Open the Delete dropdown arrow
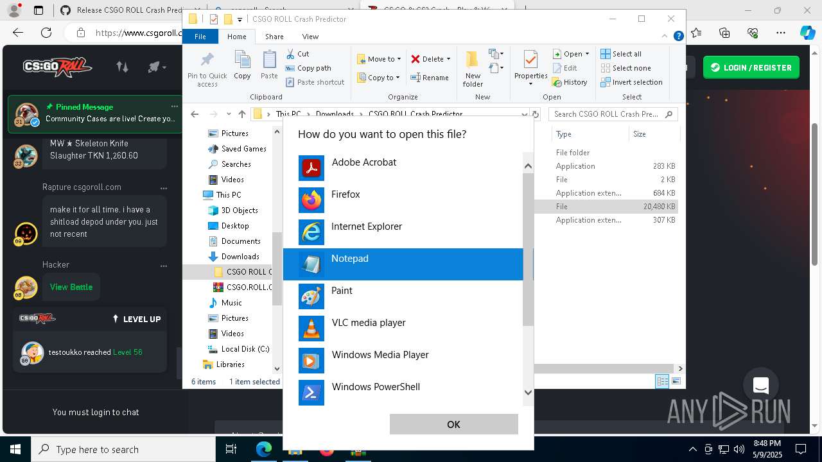The width and height of the screenshot is (822, 462). point(448,59)
